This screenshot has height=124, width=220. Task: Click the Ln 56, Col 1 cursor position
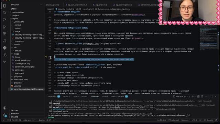click(x=168, y=120)
